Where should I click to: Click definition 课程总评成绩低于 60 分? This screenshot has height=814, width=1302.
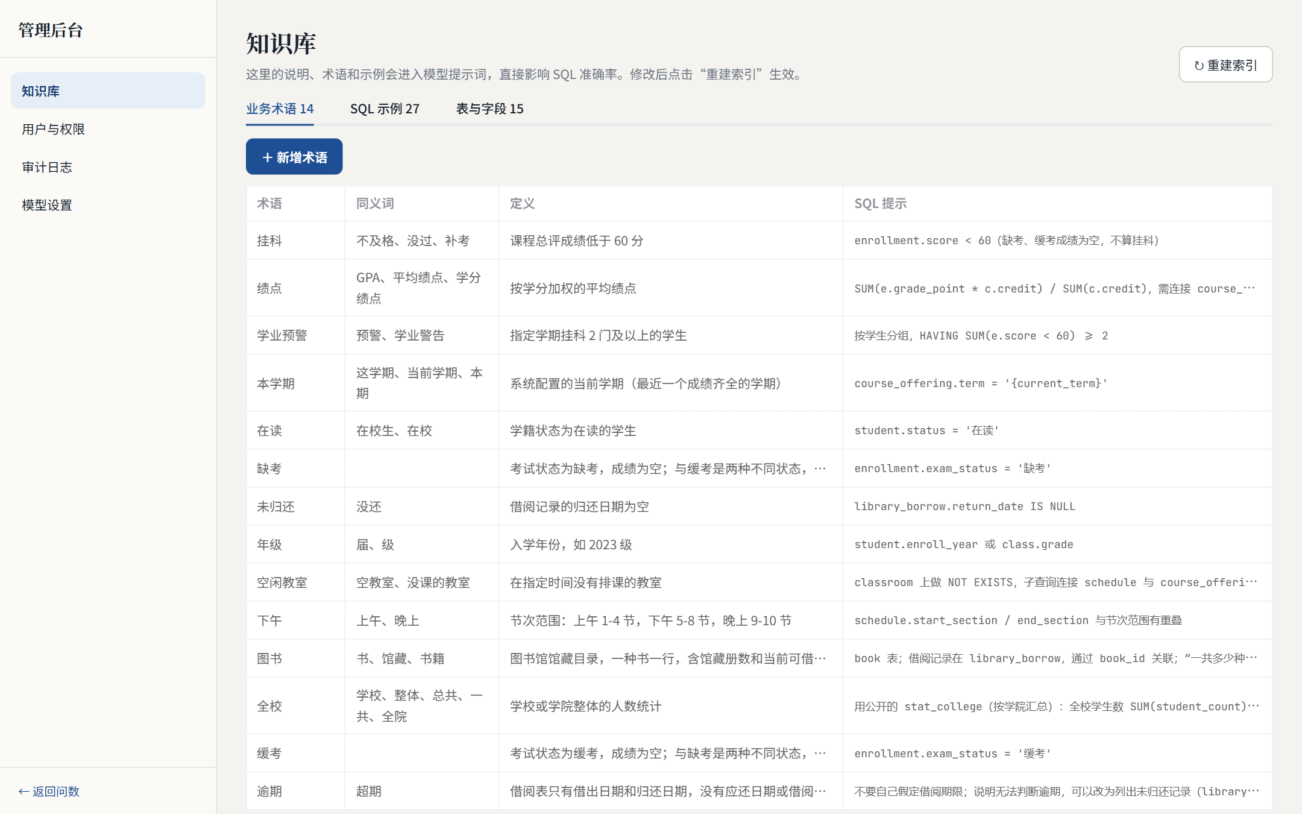(577, 241)
